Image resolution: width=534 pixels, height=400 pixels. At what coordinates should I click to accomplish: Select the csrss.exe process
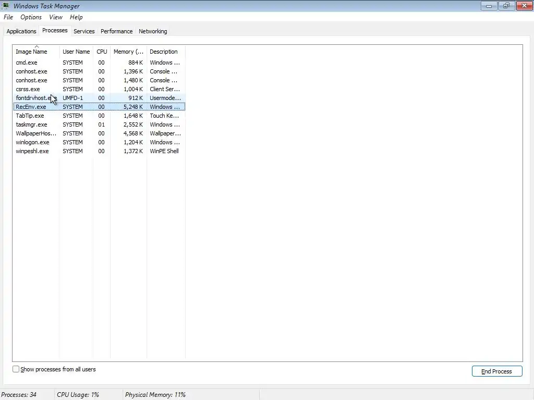click(99, 89)
